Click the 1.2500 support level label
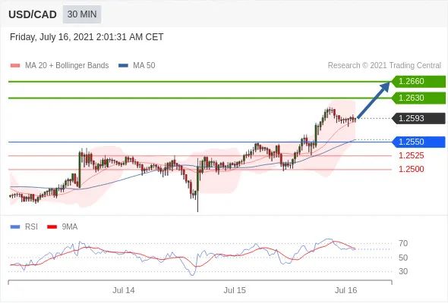Screen dimensions: 448x303 point(411,169)
